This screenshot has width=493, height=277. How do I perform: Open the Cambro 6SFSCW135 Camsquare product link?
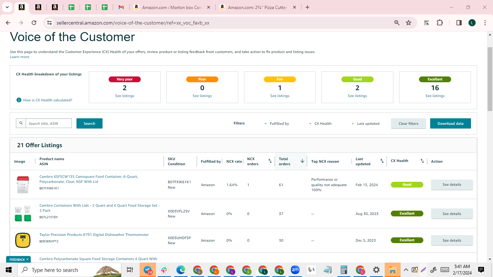pyautogui.click(x=88, y=179)
